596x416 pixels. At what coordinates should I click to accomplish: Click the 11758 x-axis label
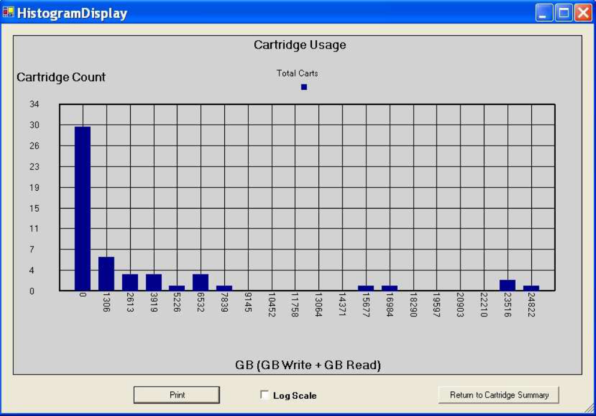(295, 305)
